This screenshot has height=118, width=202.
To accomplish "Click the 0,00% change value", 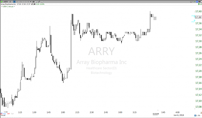I will [42, 4].
